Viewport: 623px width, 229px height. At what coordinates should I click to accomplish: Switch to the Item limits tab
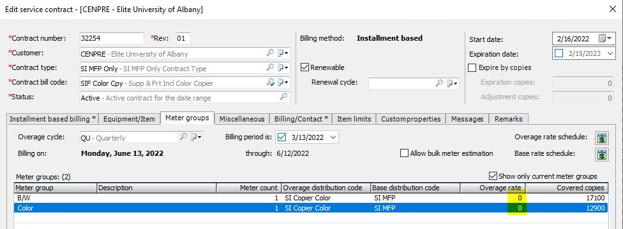[354, 119]
